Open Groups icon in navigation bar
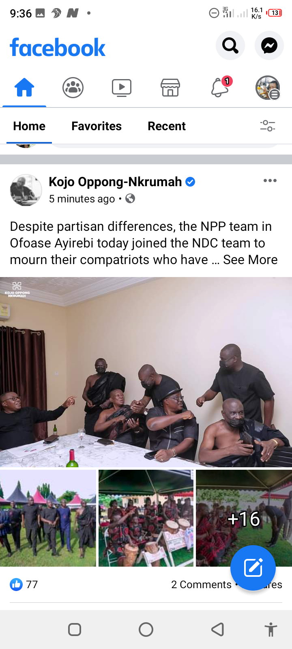Screen dimensions: 292x649 [x=73, y=87]
